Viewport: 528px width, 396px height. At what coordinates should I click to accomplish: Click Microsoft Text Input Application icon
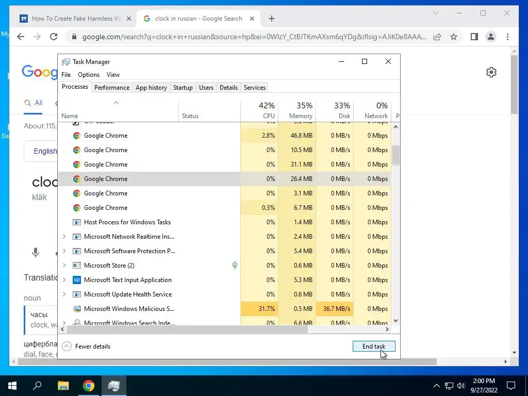pos(77,280)
